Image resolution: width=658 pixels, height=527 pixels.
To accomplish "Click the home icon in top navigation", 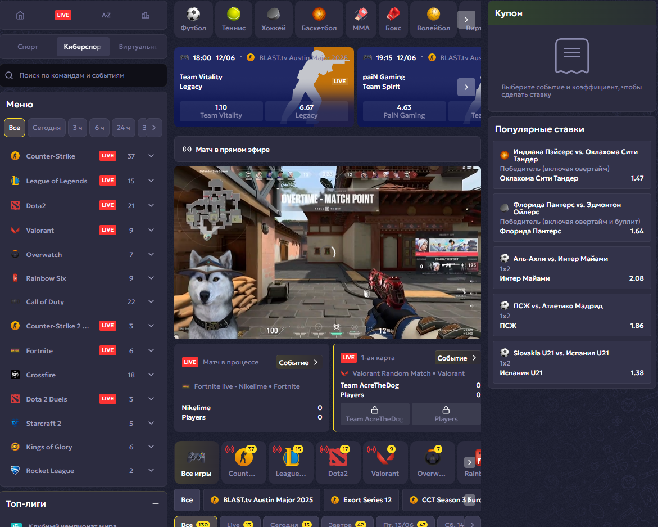I will point(20,15).
